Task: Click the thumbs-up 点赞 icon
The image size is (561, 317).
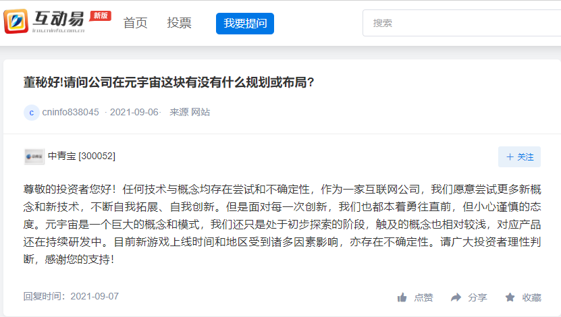Action: [x=402, y=297]
